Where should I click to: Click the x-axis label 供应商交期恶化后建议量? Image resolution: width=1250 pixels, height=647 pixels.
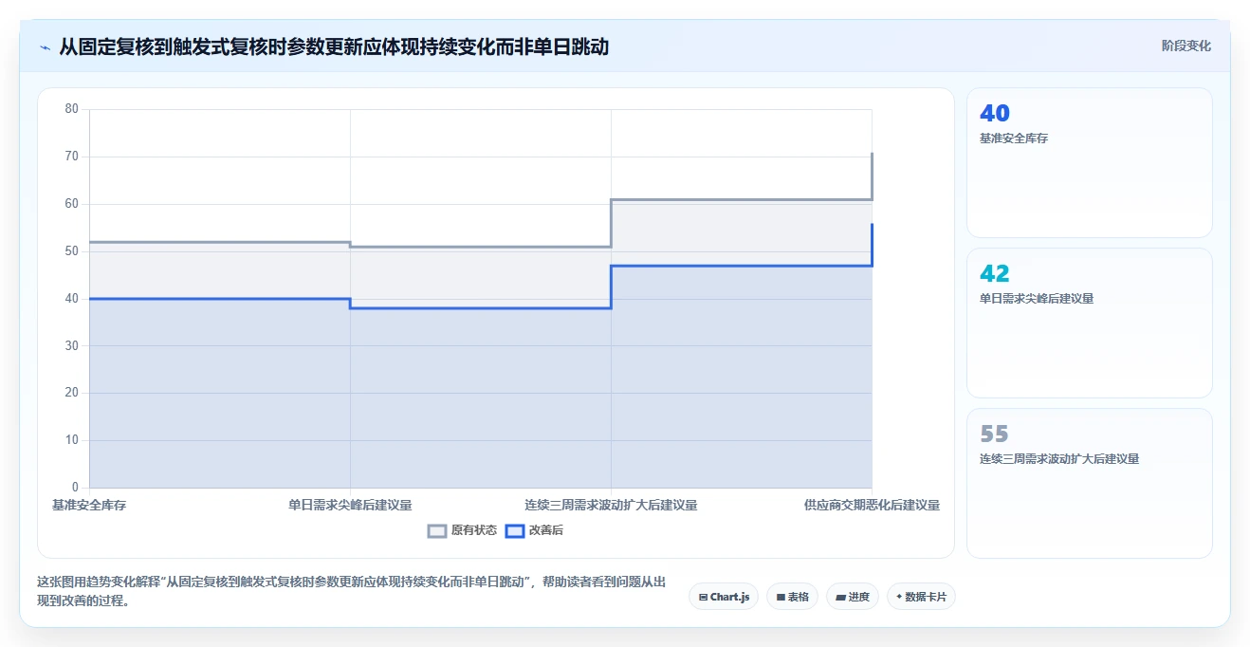click(872, 506)
